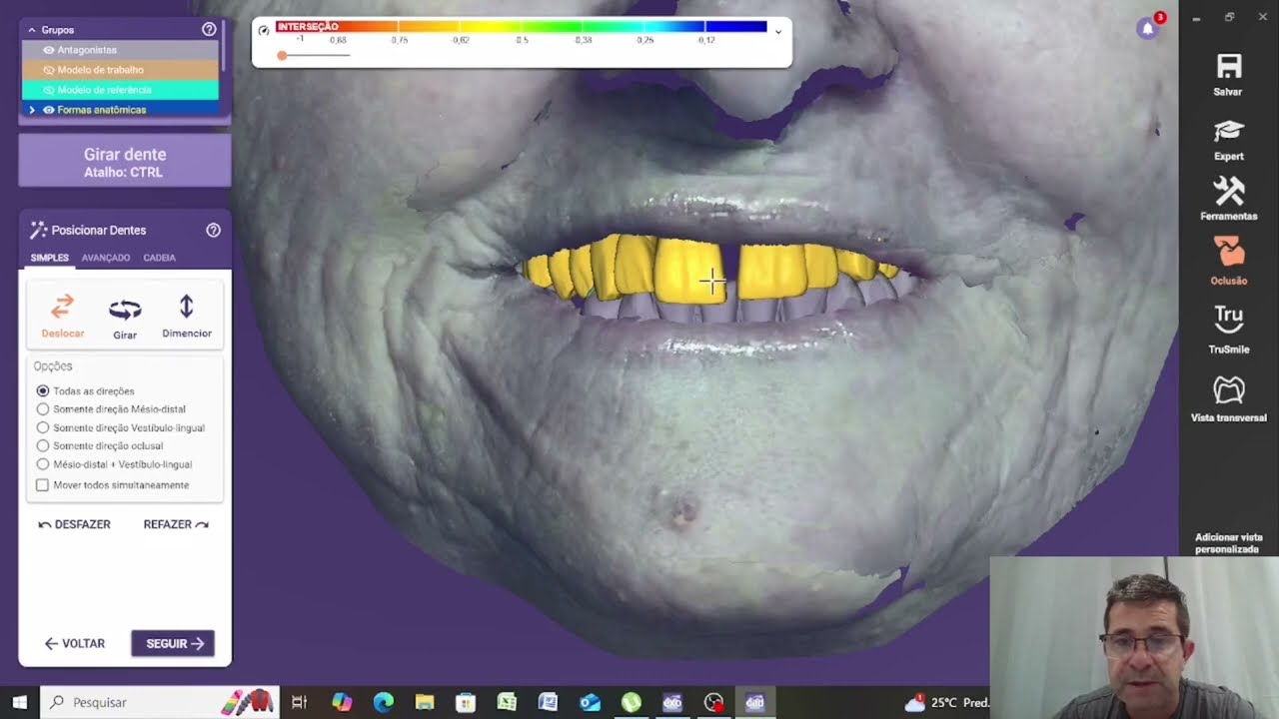Select the Modelo de trabalho row

tap(120, 70)
